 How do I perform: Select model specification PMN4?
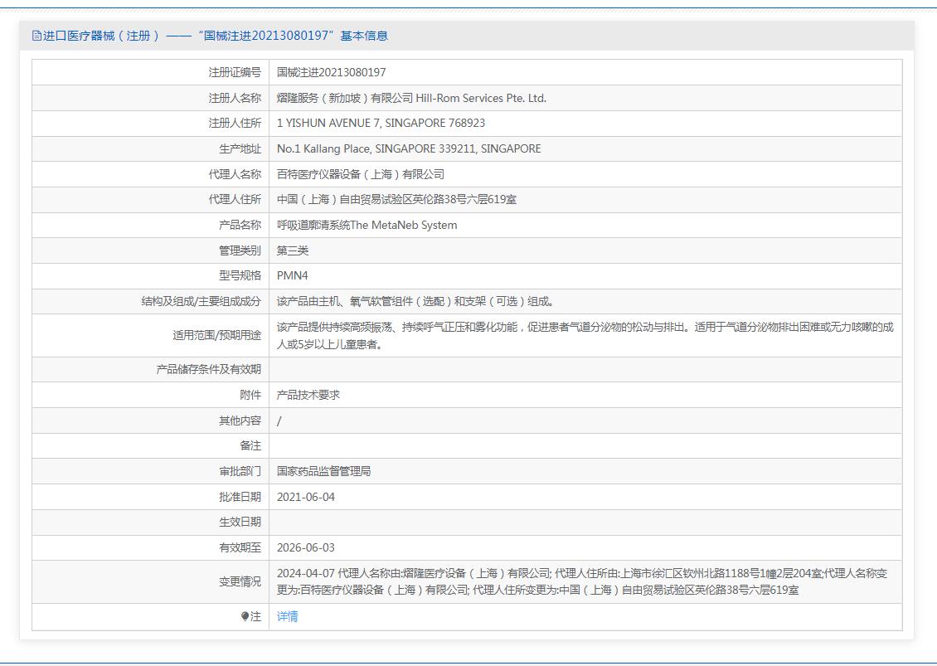(292, 276)
